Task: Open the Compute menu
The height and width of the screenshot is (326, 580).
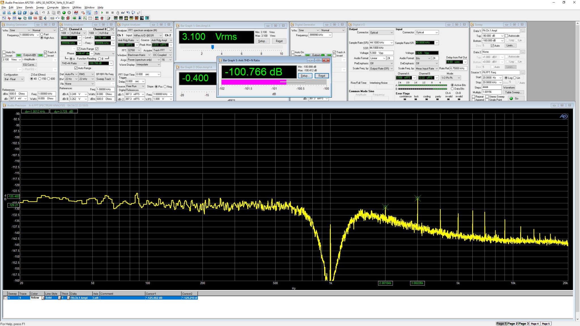Action: [x=53, y=7]
